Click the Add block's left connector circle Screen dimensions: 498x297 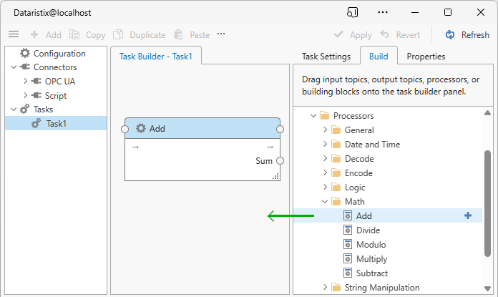[x=125, y=129]
